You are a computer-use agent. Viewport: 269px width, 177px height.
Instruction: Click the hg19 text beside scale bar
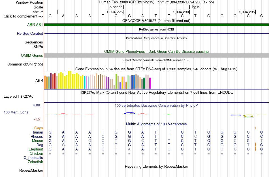click(196, 7)
